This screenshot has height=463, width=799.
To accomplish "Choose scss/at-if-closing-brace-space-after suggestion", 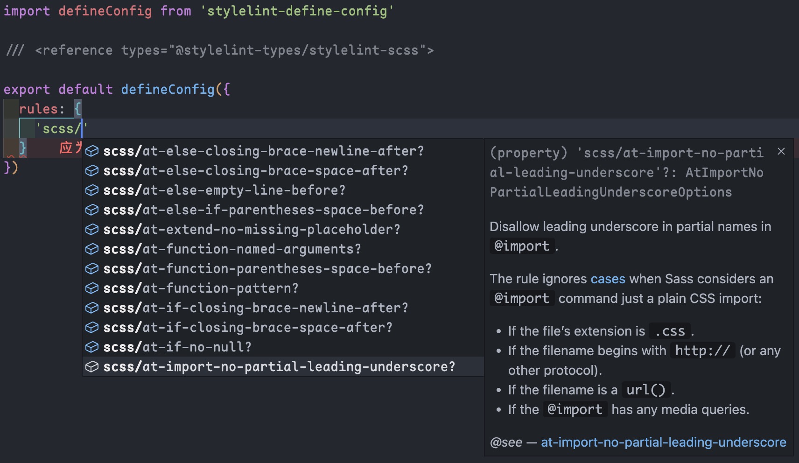I will (x=283, y=327).
